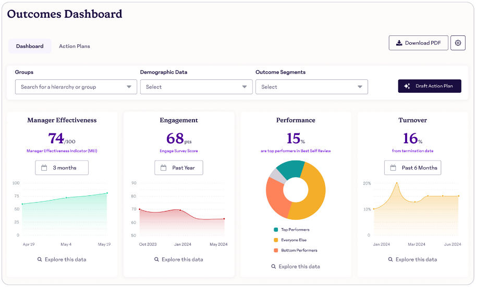Click the 'from termination date' label

(x=412, y=151)
